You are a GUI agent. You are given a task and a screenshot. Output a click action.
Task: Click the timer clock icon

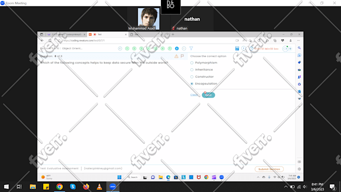(x=251, y=49)
